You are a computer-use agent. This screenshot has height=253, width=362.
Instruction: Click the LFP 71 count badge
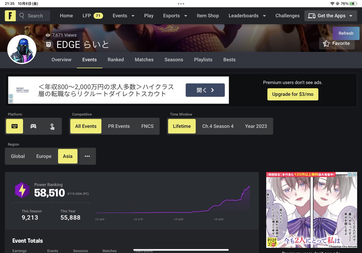click(98, 16)
